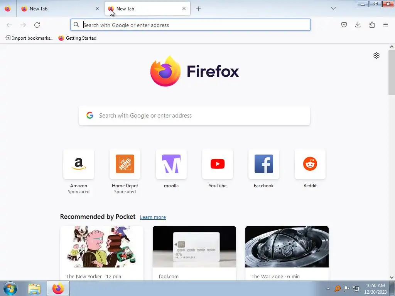This screenshot has width=395, height=296.
Task: Close the first New Tab
Action: point(97,8)
